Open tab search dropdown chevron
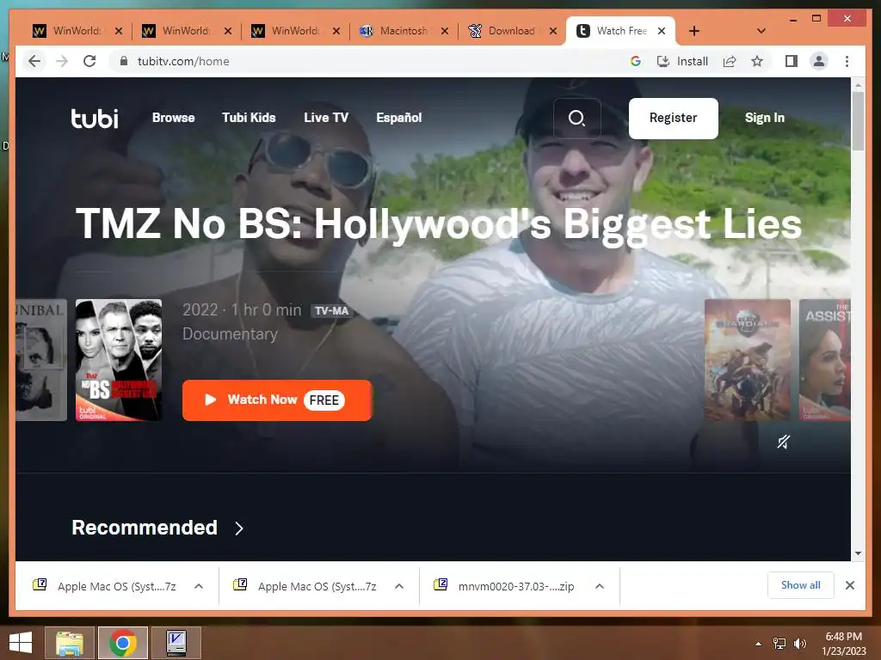 pos(761,31)
